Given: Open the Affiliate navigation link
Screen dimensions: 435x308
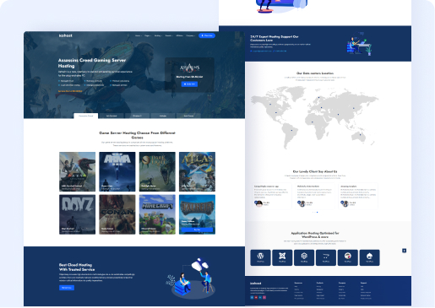Looking at the screenshot, I should click(x=179, y=35).
